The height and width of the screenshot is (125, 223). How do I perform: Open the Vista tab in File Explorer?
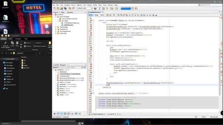[26, 39]
